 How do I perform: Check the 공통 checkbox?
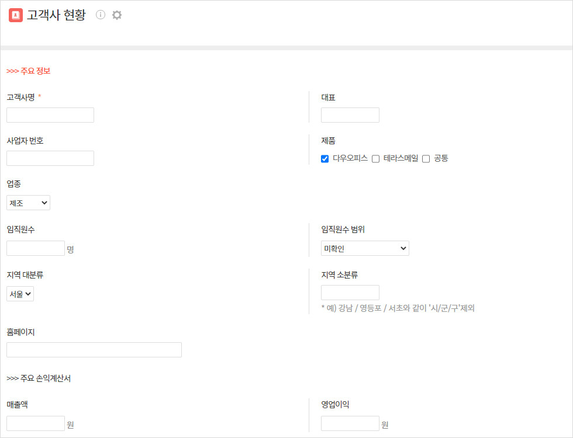point(426,159)
